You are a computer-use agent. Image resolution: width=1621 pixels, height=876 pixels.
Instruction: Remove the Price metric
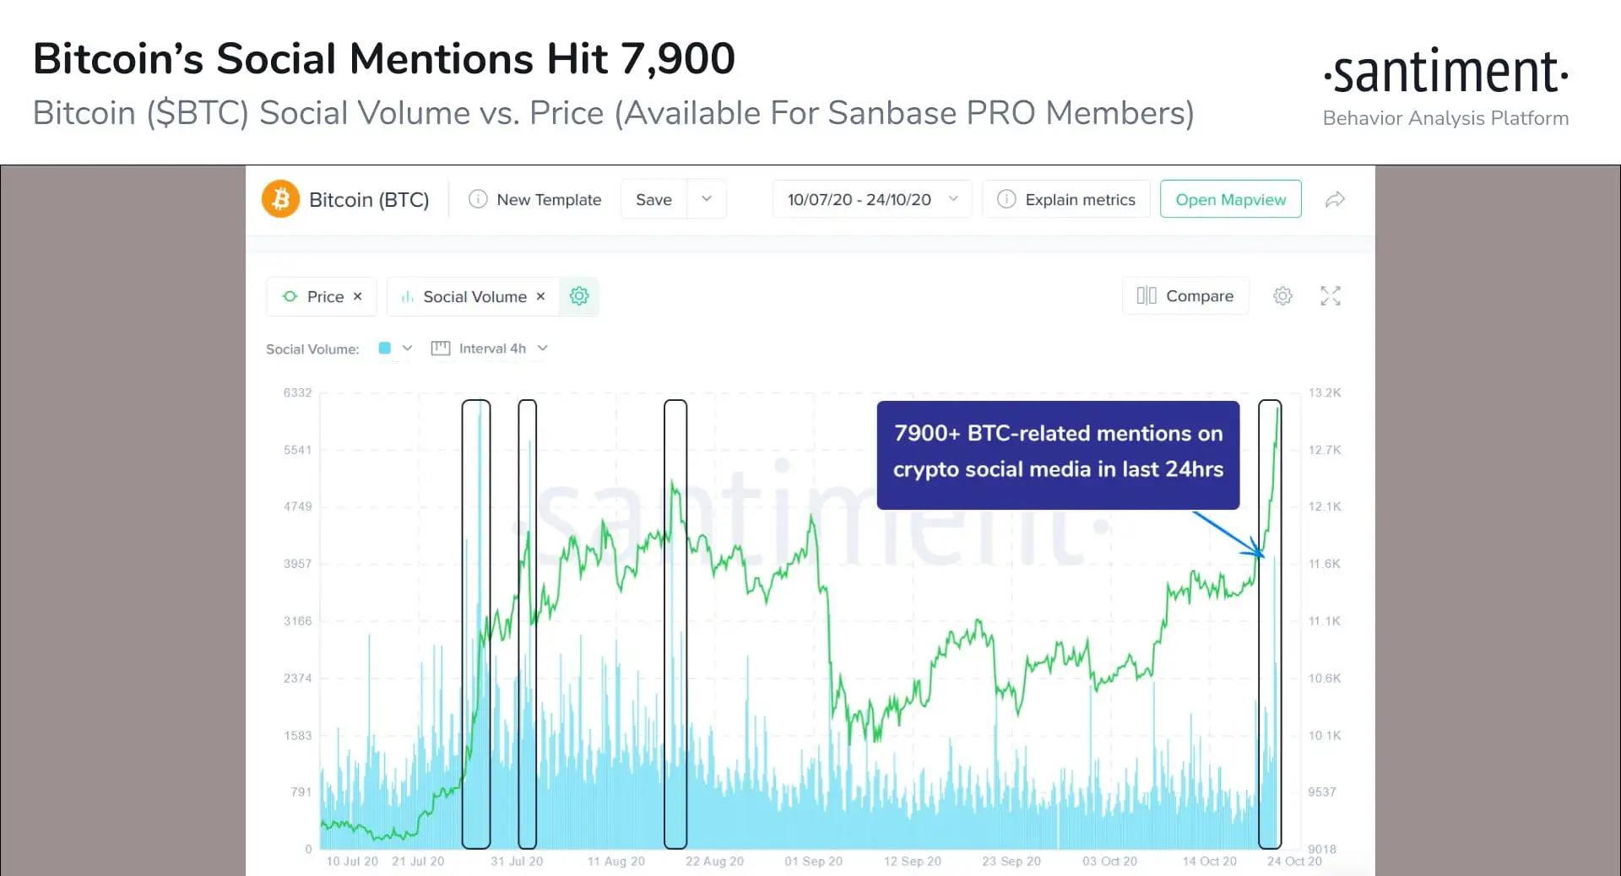pos(358,296)
